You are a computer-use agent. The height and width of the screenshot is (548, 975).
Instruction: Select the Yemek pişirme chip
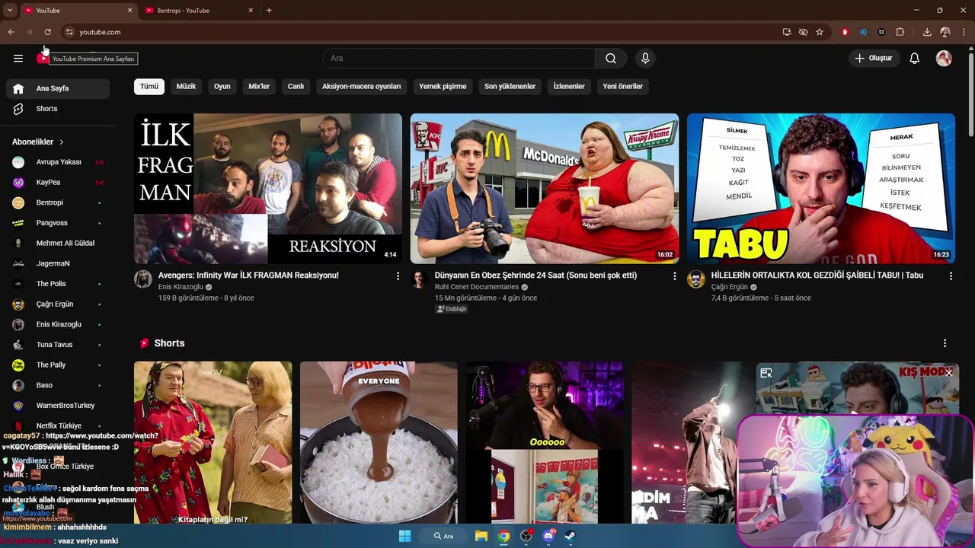[x=443, y=86]
